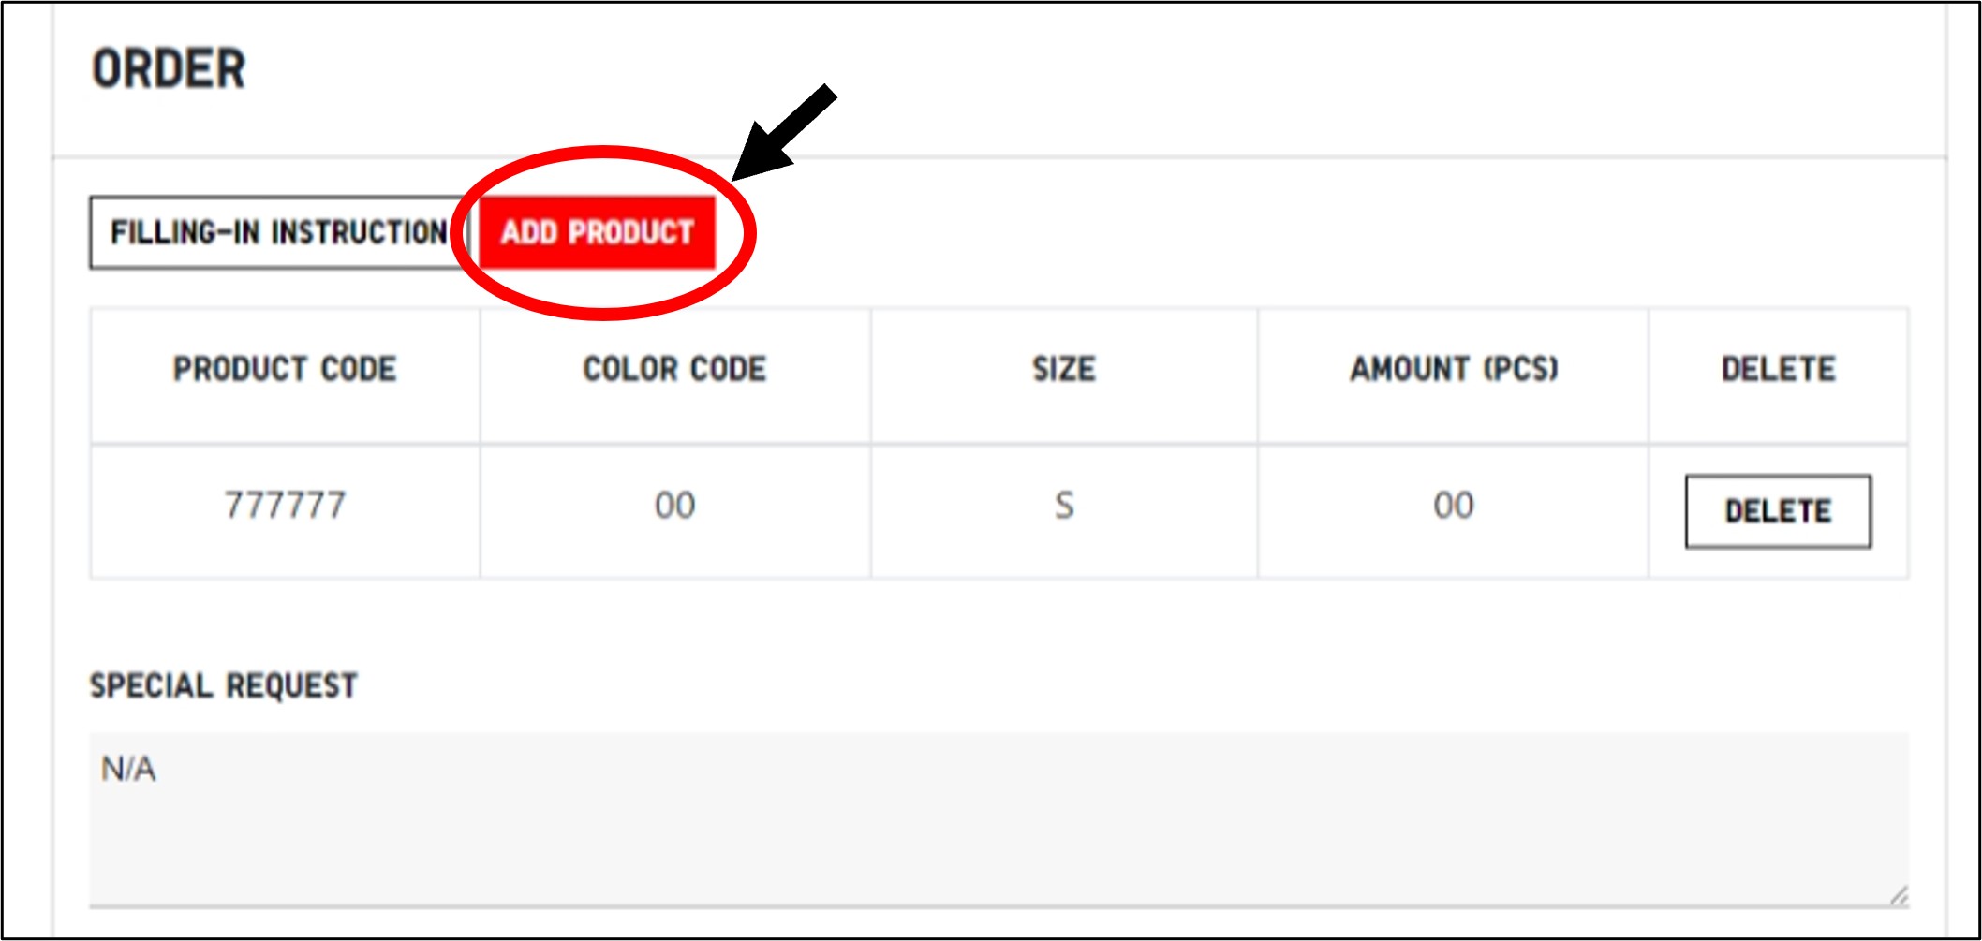Grab the text area resize handle

click(x=1898, y=895)
